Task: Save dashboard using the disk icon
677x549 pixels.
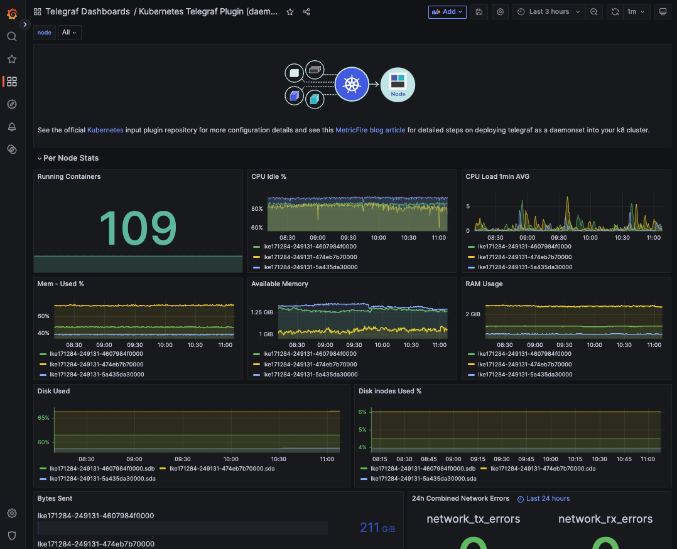Action: [479, 12]
